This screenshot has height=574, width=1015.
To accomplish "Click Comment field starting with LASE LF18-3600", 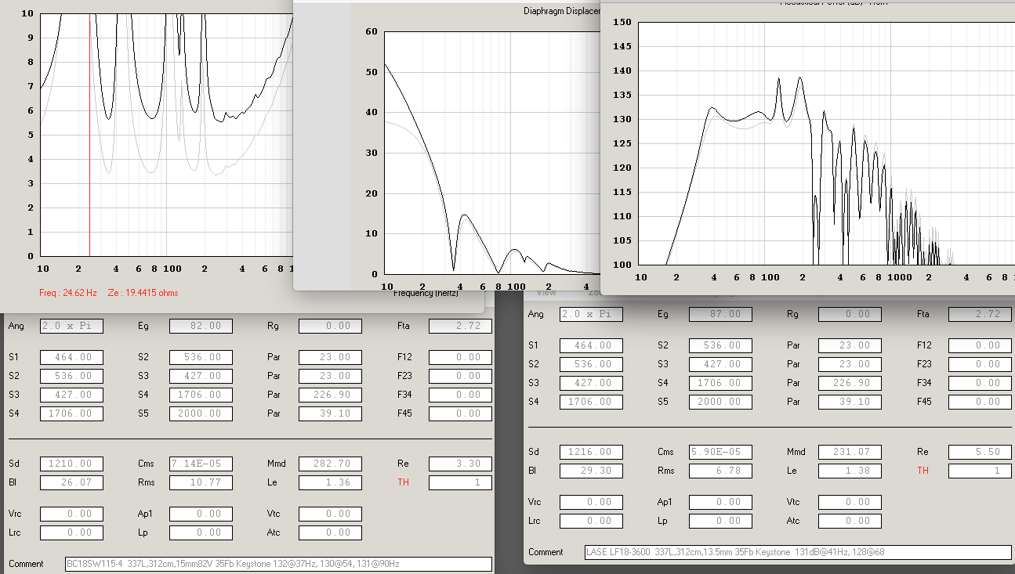I will point(798,552).
